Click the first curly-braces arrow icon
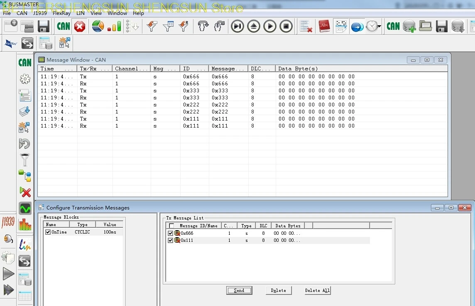Viewport: 475px width, 306px height. click(203, 26)
